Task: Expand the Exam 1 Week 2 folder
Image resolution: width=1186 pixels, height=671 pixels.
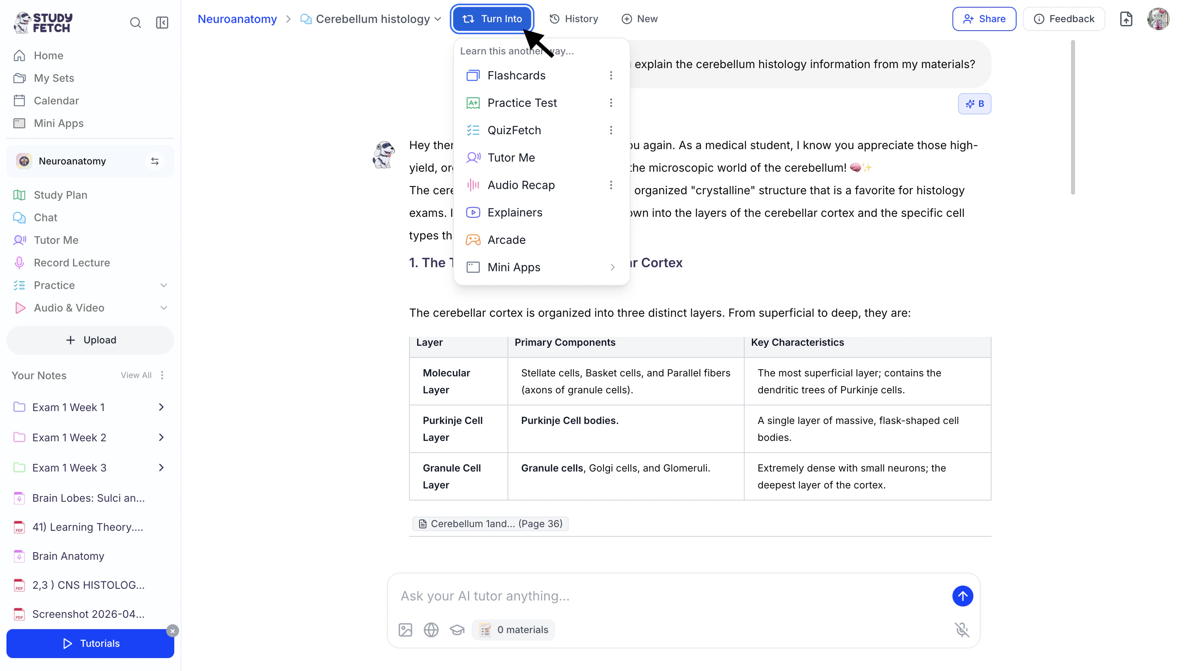Action: pyautogui.click(x=161, y=437)
